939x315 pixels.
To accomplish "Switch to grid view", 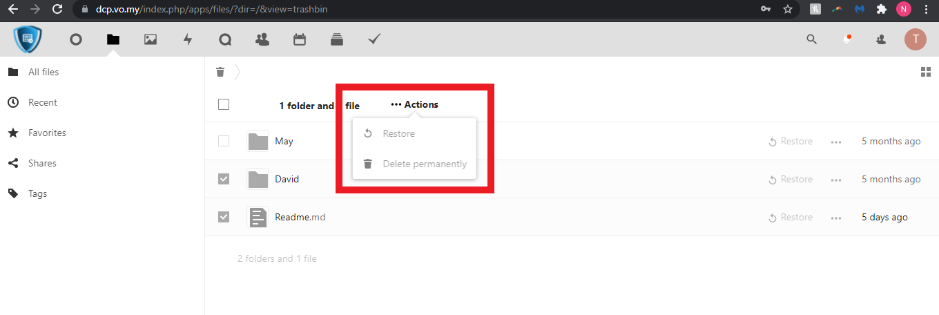I will pos(926,72).
